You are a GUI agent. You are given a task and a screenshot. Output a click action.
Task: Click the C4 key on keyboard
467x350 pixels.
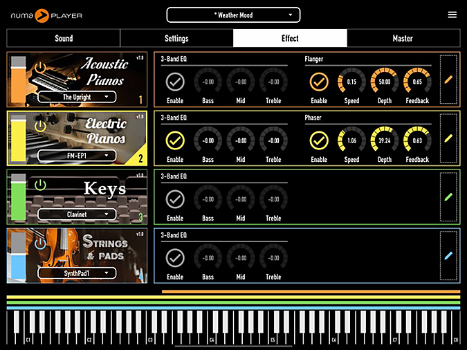211,339
